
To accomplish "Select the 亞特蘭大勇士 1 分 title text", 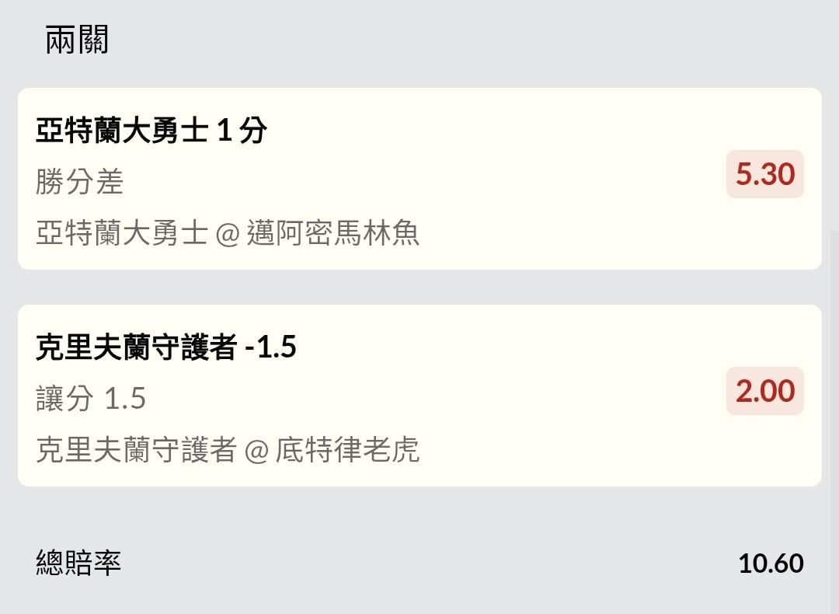I will click(x=151, y=130).
